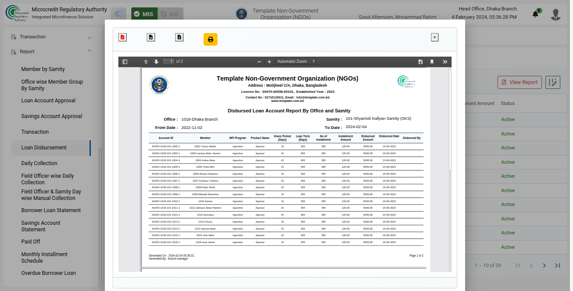The image size is (573, 291).
Task: Go to next page in PDF viewer
Action: [156, 62]
